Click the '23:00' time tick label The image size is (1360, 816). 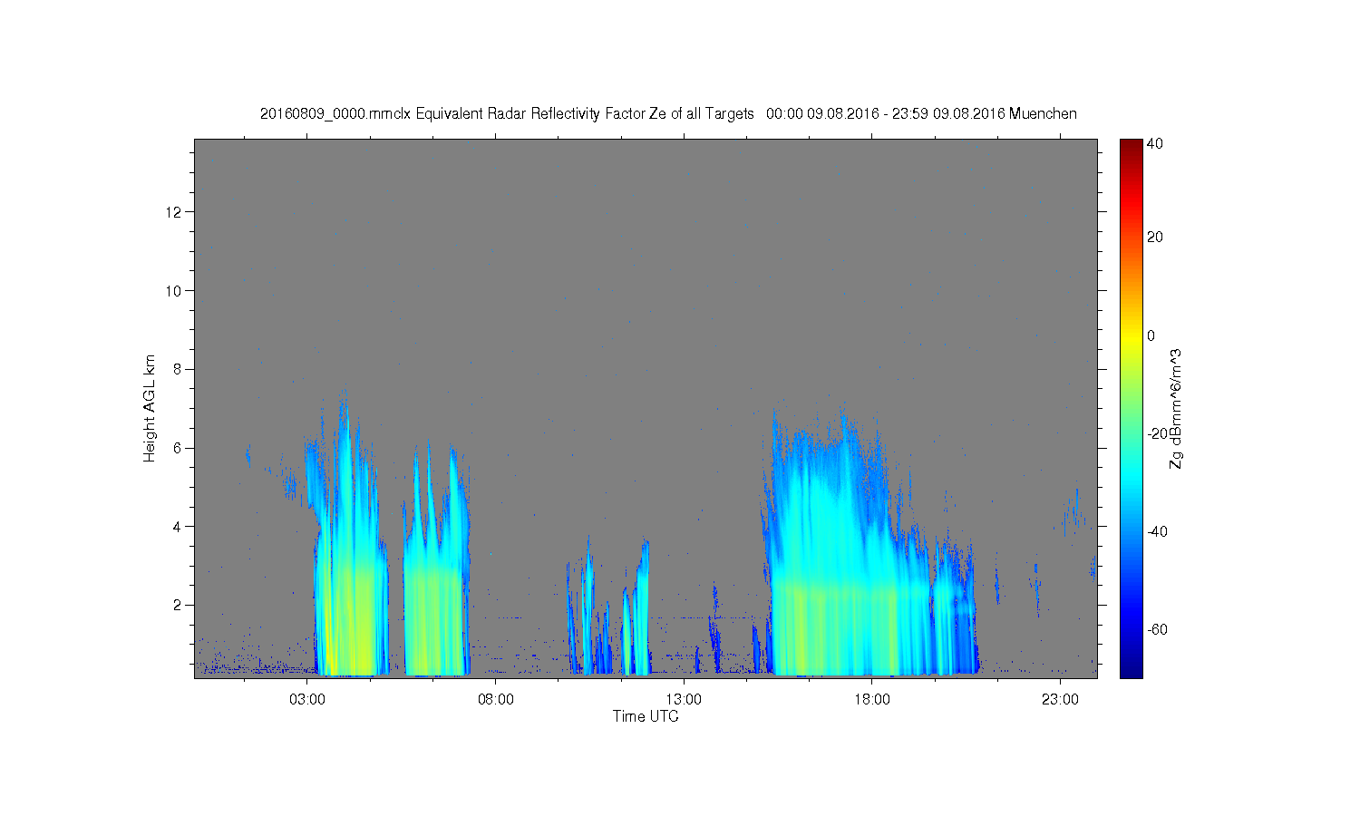1060,700
